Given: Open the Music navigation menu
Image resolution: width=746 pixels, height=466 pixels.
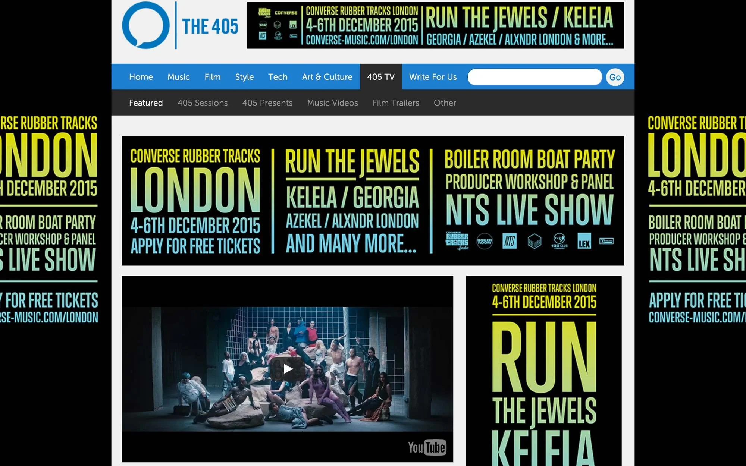Looking at the screenshot, I should coord(178,77).
